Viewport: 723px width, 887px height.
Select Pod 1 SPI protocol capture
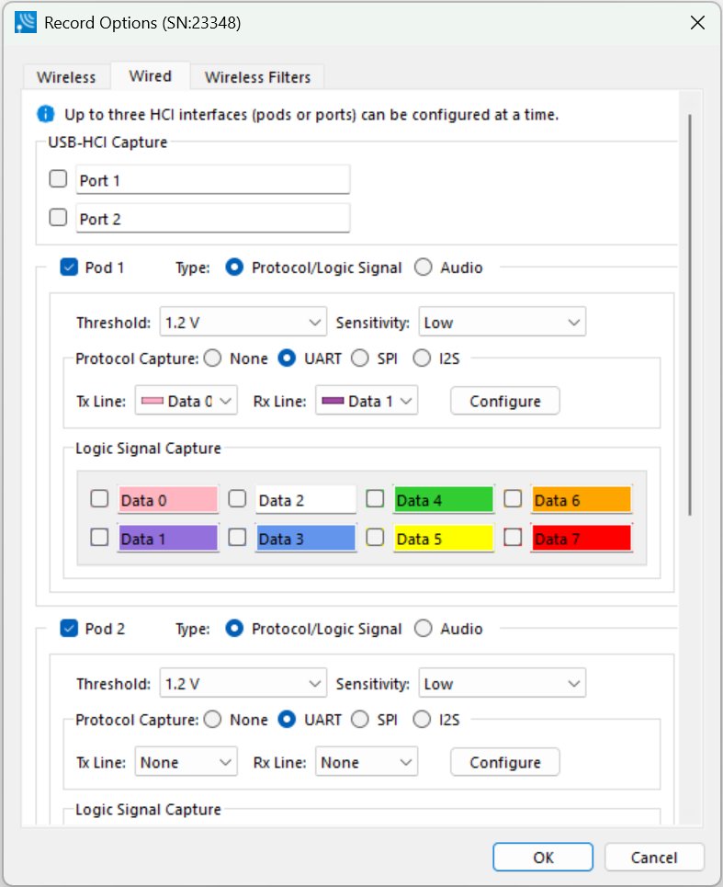tap(360, 358)
